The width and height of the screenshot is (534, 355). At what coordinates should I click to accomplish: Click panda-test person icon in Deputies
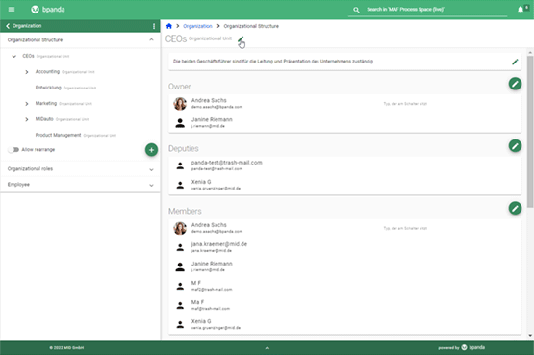(180, 165)
